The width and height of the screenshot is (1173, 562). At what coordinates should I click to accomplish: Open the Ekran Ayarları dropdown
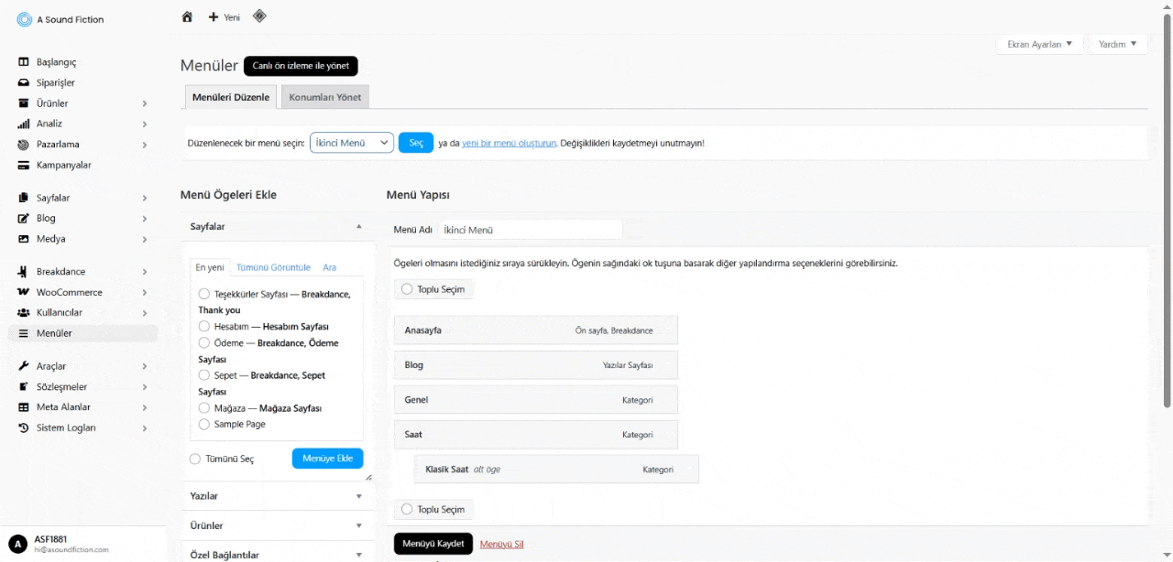click(1039, 44)
